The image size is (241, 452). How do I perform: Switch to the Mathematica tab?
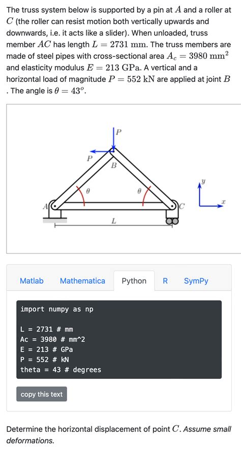(x=82, y=281)
